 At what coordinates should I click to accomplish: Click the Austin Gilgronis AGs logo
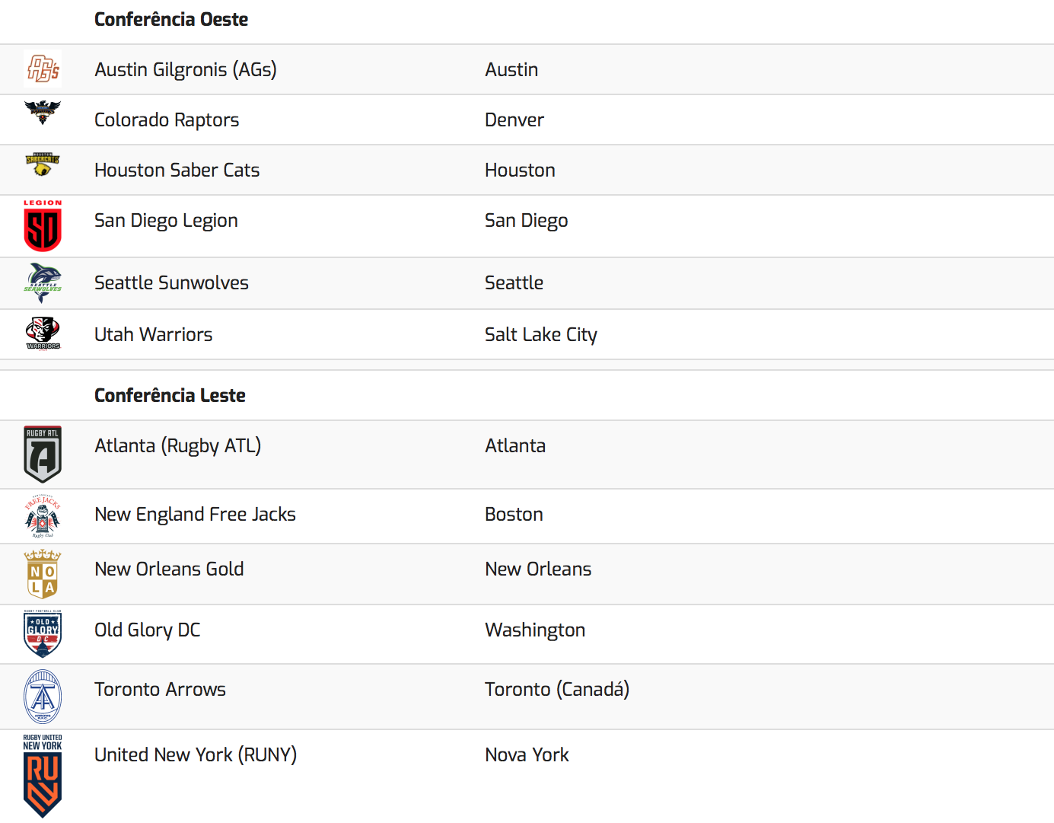tap(43, 69)
